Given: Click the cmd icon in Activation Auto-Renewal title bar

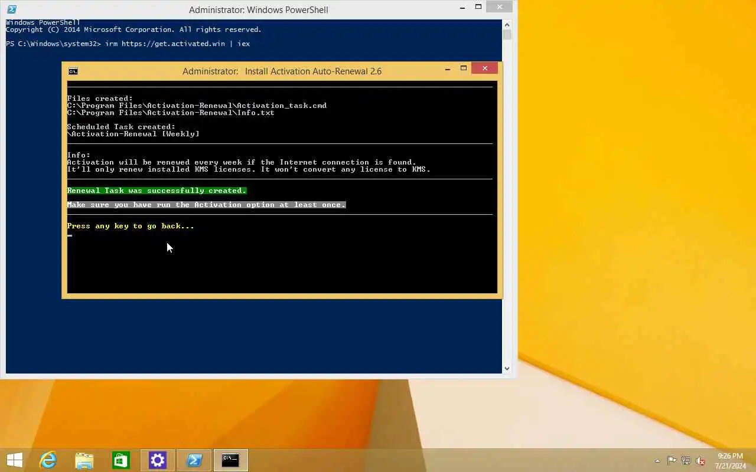Looking at the screenshot, I should point(73,71).
